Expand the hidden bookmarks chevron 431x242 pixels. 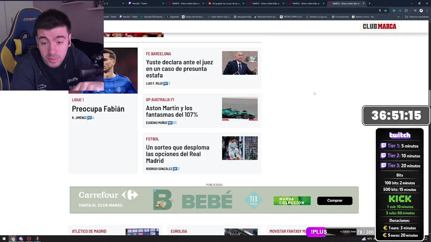(x=398, y=16)
